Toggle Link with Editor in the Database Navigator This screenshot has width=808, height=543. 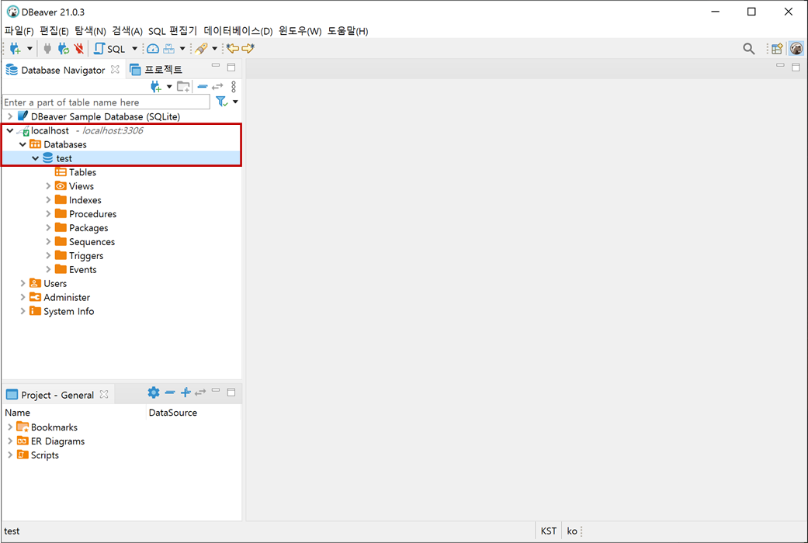[x=217, y=87]
